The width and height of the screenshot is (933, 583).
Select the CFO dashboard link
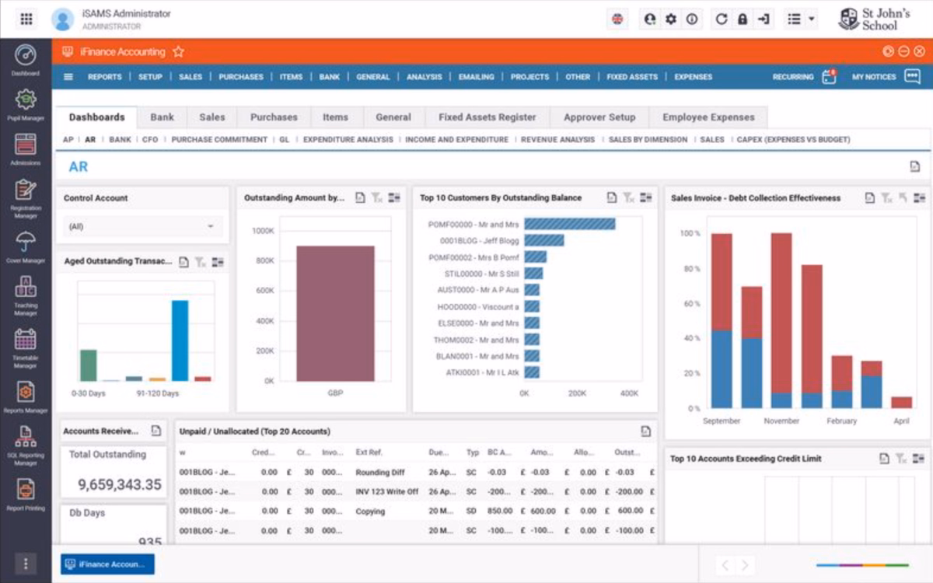[150, 140]
